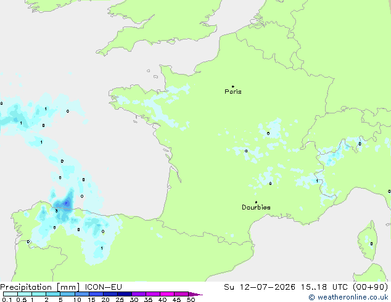
Task: Pick the 2 to 5 mm legend swatch
Action: pos(53,294)
